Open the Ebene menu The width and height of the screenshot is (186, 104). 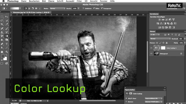click(x=51, y=1)
